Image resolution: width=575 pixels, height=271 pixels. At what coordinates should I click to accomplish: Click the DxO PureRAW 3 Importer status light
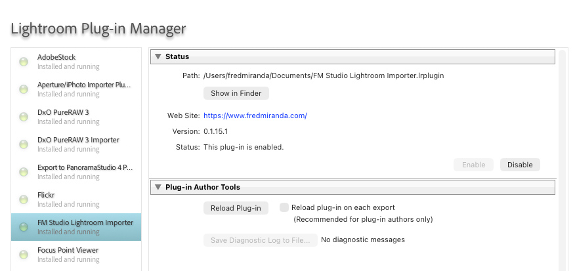pos(24,144)
